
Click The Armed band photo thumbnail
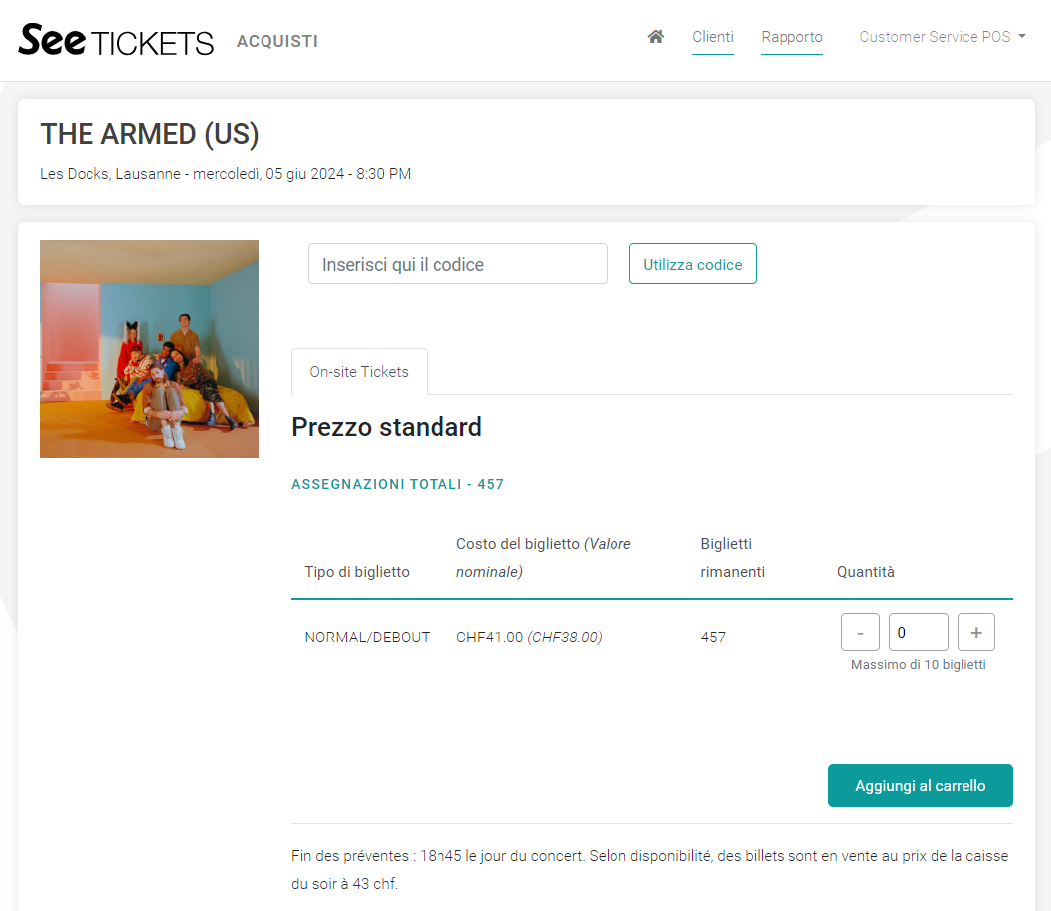149,349
